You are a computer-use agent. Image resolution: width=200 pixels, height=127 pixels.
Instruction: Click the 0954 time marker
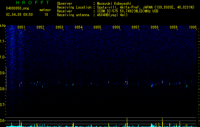pos(79,27)
